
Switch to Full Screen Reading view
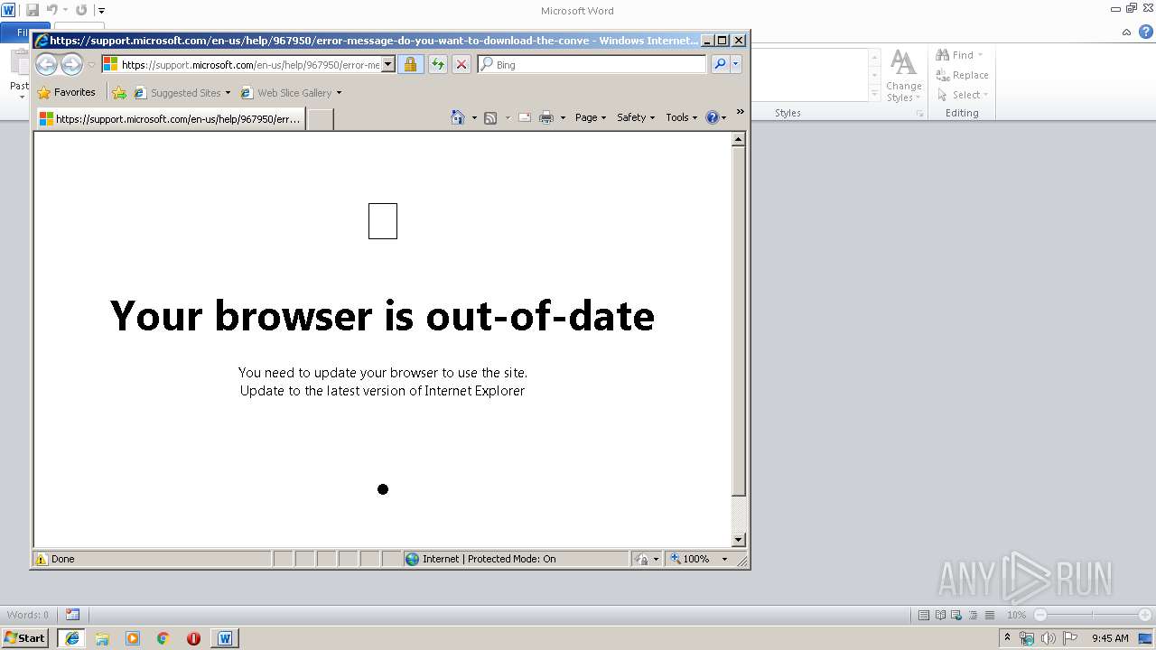[940, 615]
